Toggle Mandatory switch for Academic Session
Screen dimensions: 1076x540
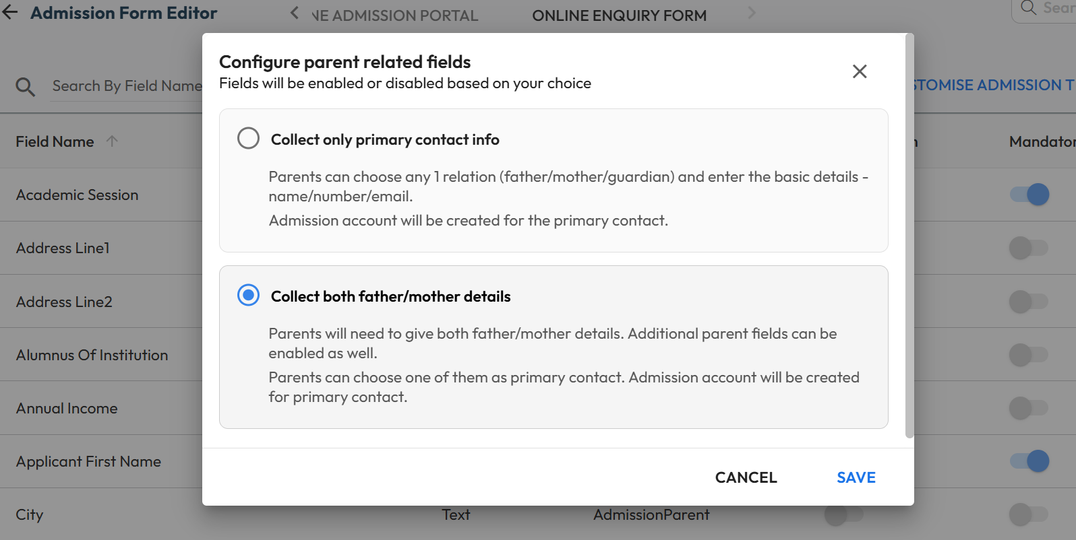click(x=1029, y=195)
